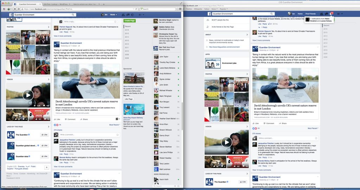Open the Most Recent comment sort in the Safari window

click(x=313, y=128)
